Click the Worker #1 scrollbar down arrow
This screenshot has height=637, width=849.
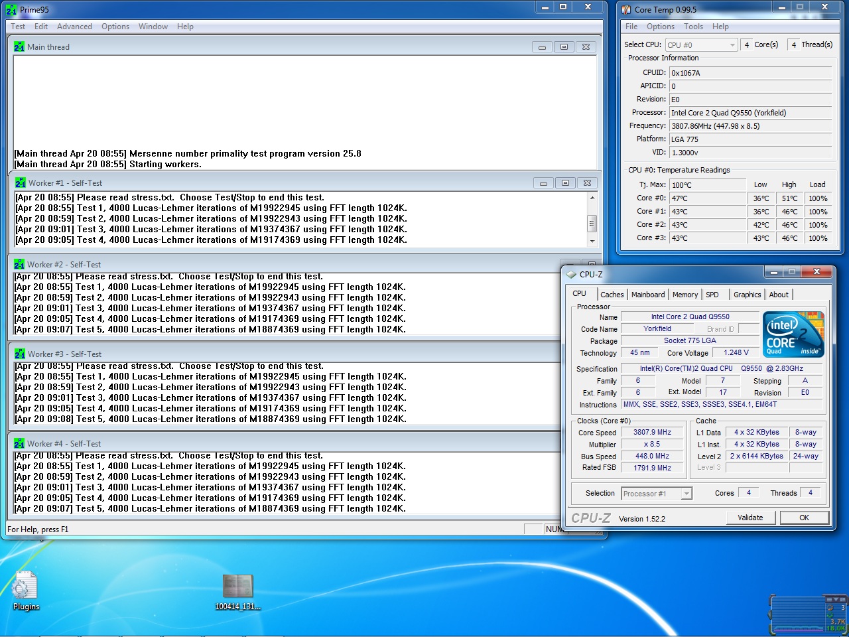[592, 242]
